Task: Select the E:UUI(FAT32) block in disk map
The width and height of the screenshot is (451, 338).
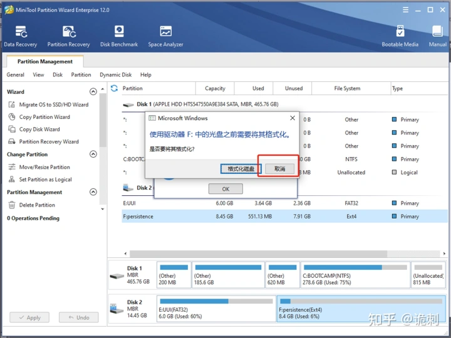Action: [216, 309]
